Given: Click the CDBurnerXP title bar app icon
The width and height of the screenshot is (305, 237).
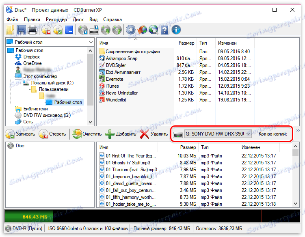Looking at the screenshot, I should click(x=9, y=10).
